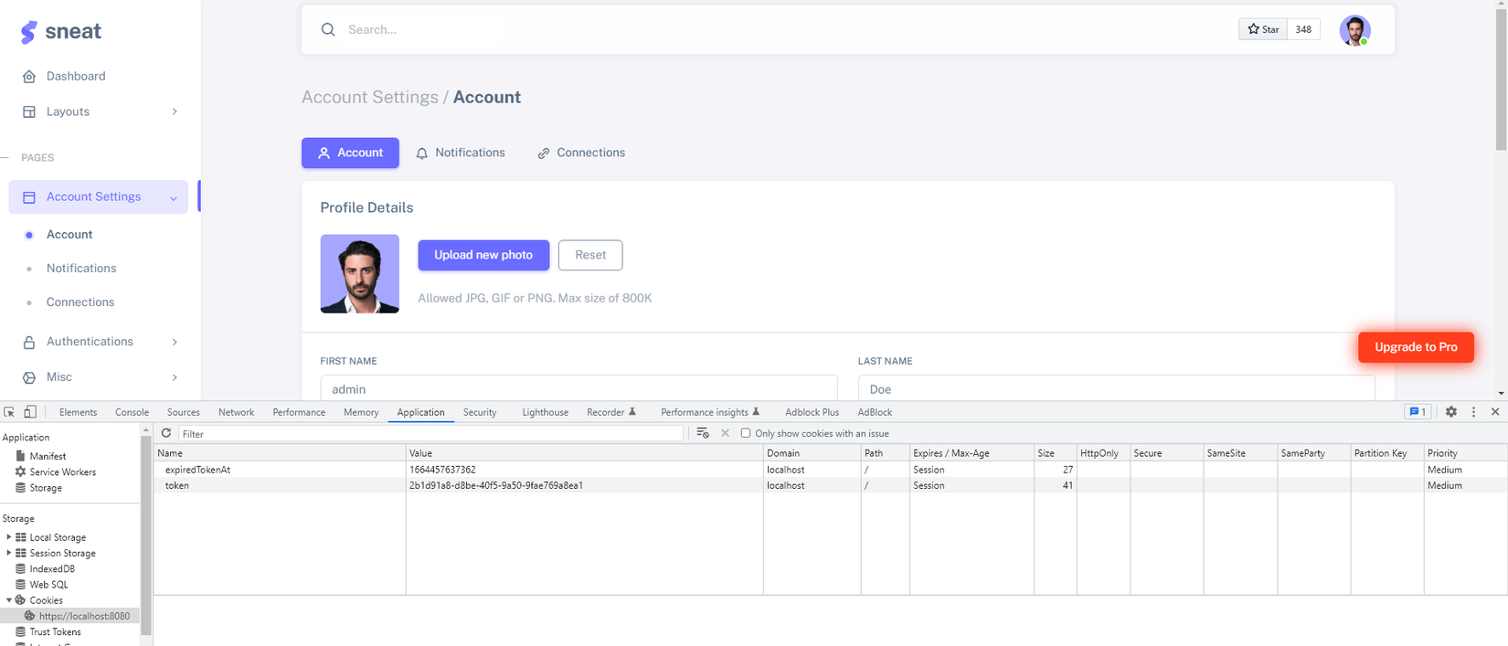Click the user avatar in header

click(x=1354, y=30)
